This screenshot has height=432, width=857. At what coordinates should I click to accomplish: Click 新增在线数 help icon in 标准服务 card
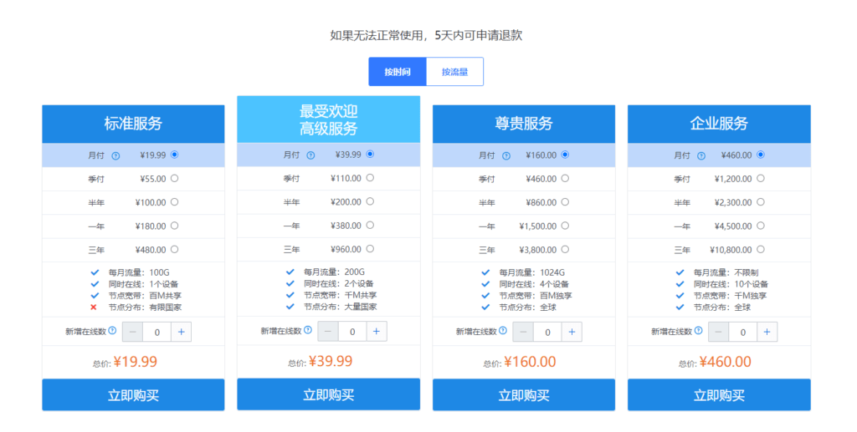click(x=112, y=331)
